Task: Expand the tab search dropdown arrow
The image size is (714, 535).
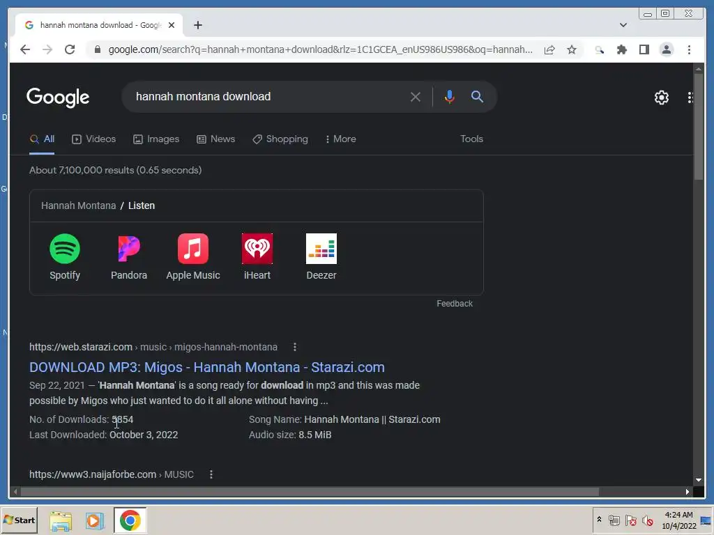Action: click(623, 25)
